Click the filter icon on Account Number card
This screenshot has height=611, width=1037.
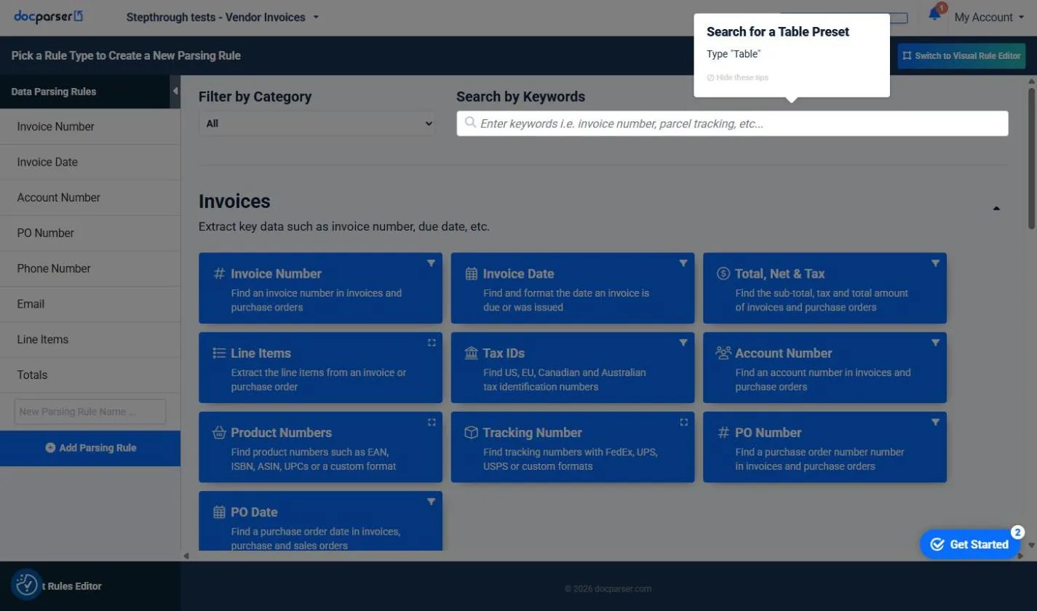click(935, 343)
